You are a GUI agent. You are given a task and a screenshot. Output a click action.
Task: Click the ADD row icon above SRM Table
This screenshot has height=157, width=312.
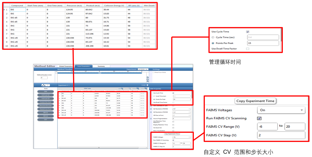(122, 89)
